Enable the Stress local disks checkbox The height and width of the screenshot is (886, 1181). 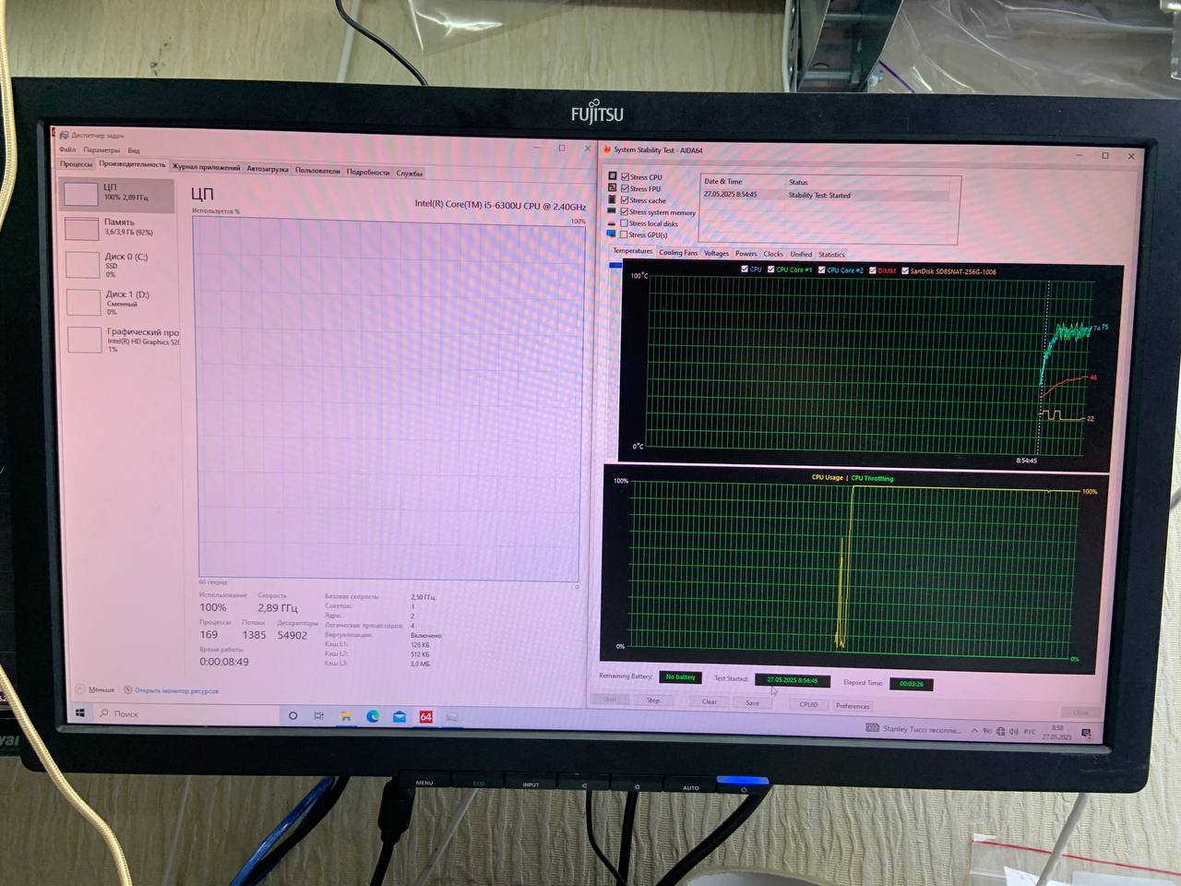point(625,223)
